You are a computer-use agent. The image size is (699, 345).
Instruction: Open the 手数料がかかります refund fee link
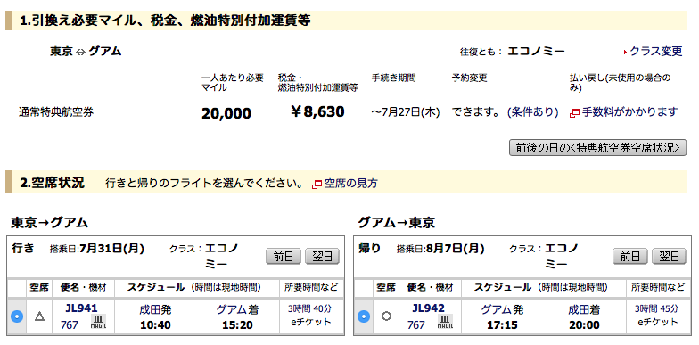click(629, 112)
